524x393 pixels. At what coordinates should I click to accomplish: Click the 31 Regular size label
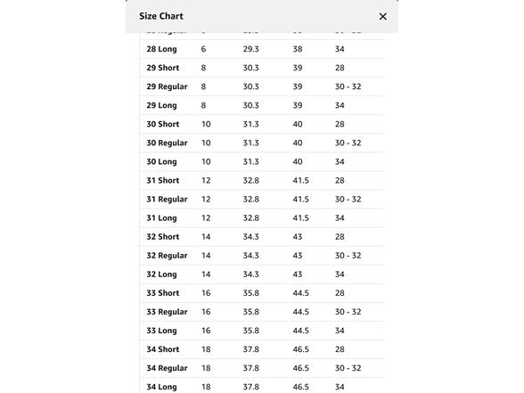click(x=167, y=200)
